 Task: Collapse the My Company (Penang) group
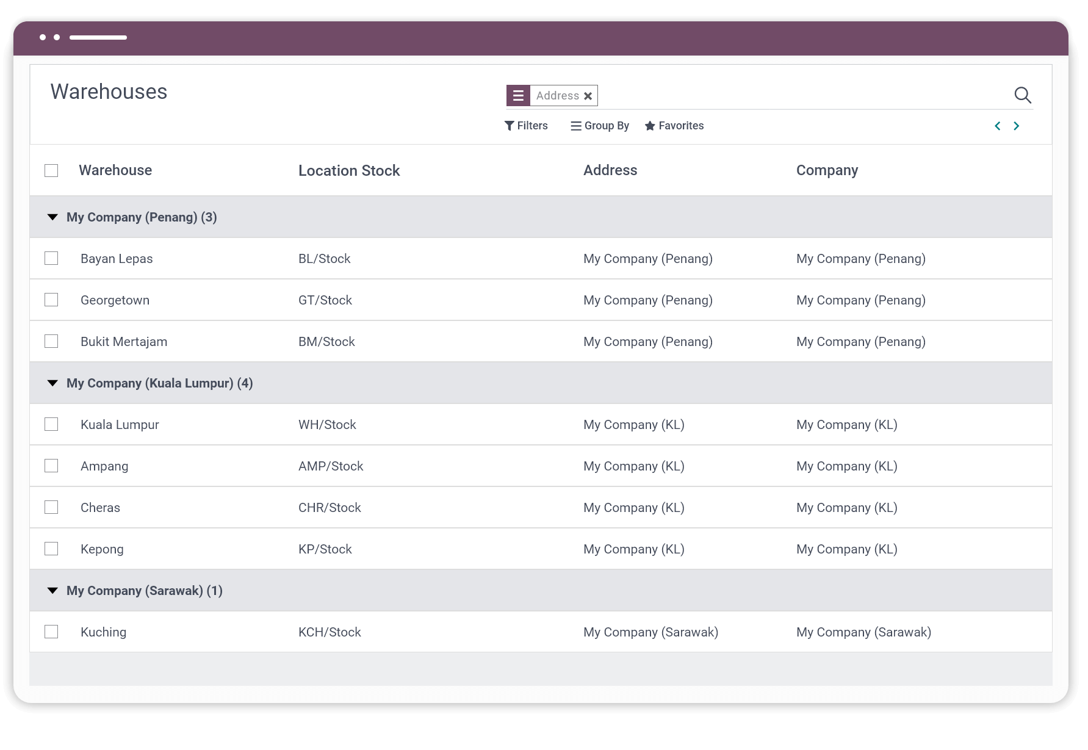click(x=52, y=217)
